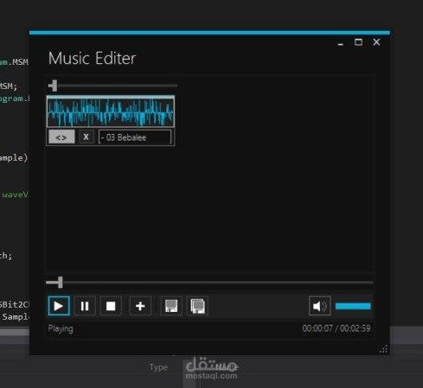Viewport: 423px width, 388px height.
Task: Click the 'Playing' status text
Action: pos(61,328)
